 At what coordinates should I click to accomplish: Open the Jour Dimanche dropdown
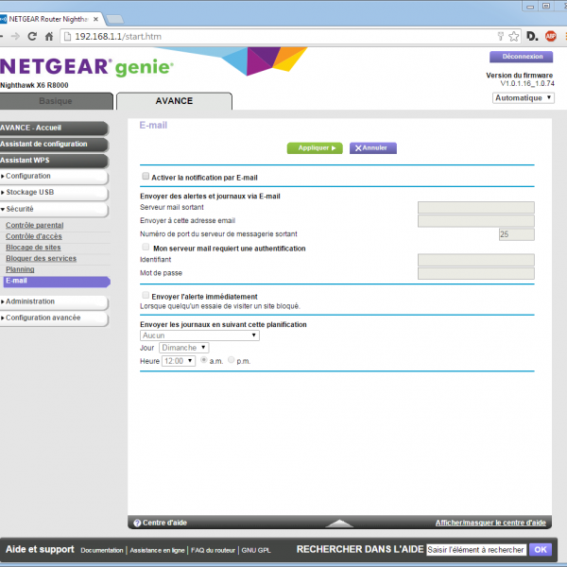(184, 348)
